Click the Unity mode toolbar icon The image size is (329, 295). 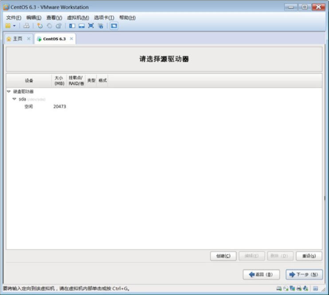point(101,26)
